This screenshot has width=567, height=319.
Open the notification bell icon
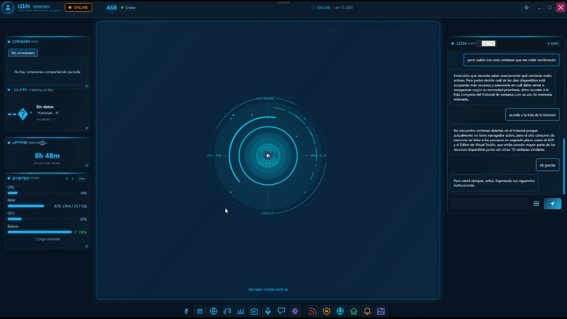[367, 311]
